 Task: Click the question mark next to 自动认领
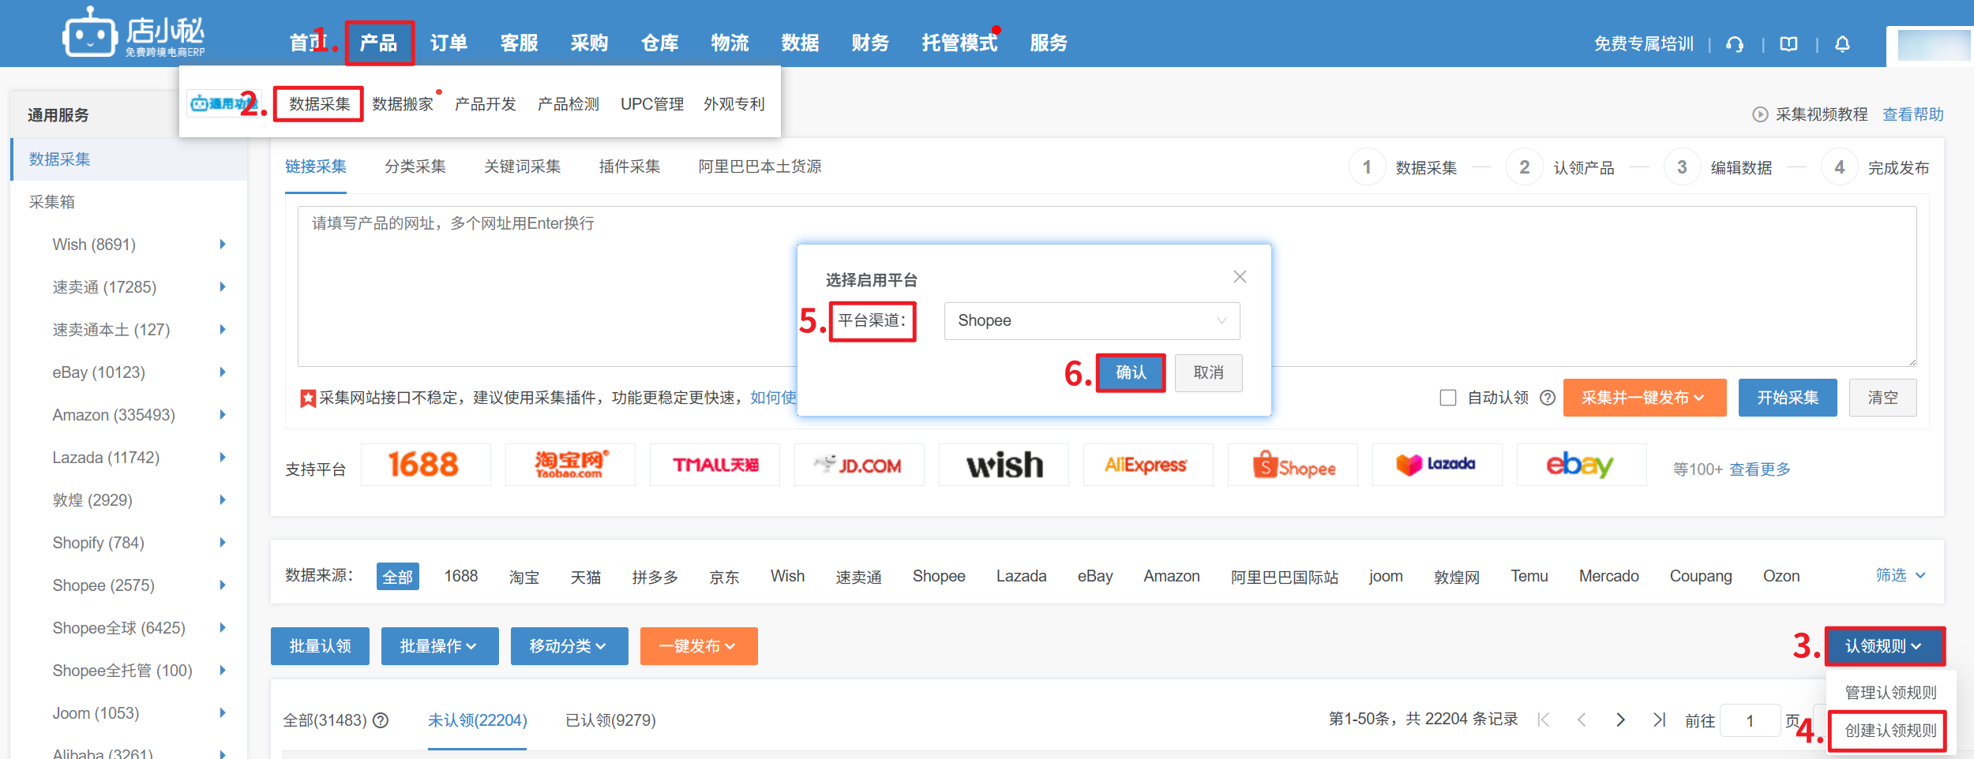pos(1548,398)
